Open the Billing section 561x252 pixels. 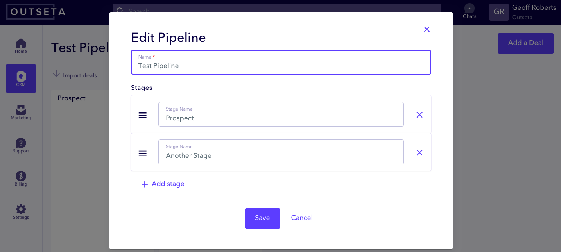coord(21,178)
